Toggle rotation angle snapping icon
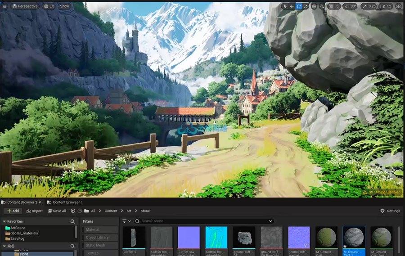 [x=346, y=6]
